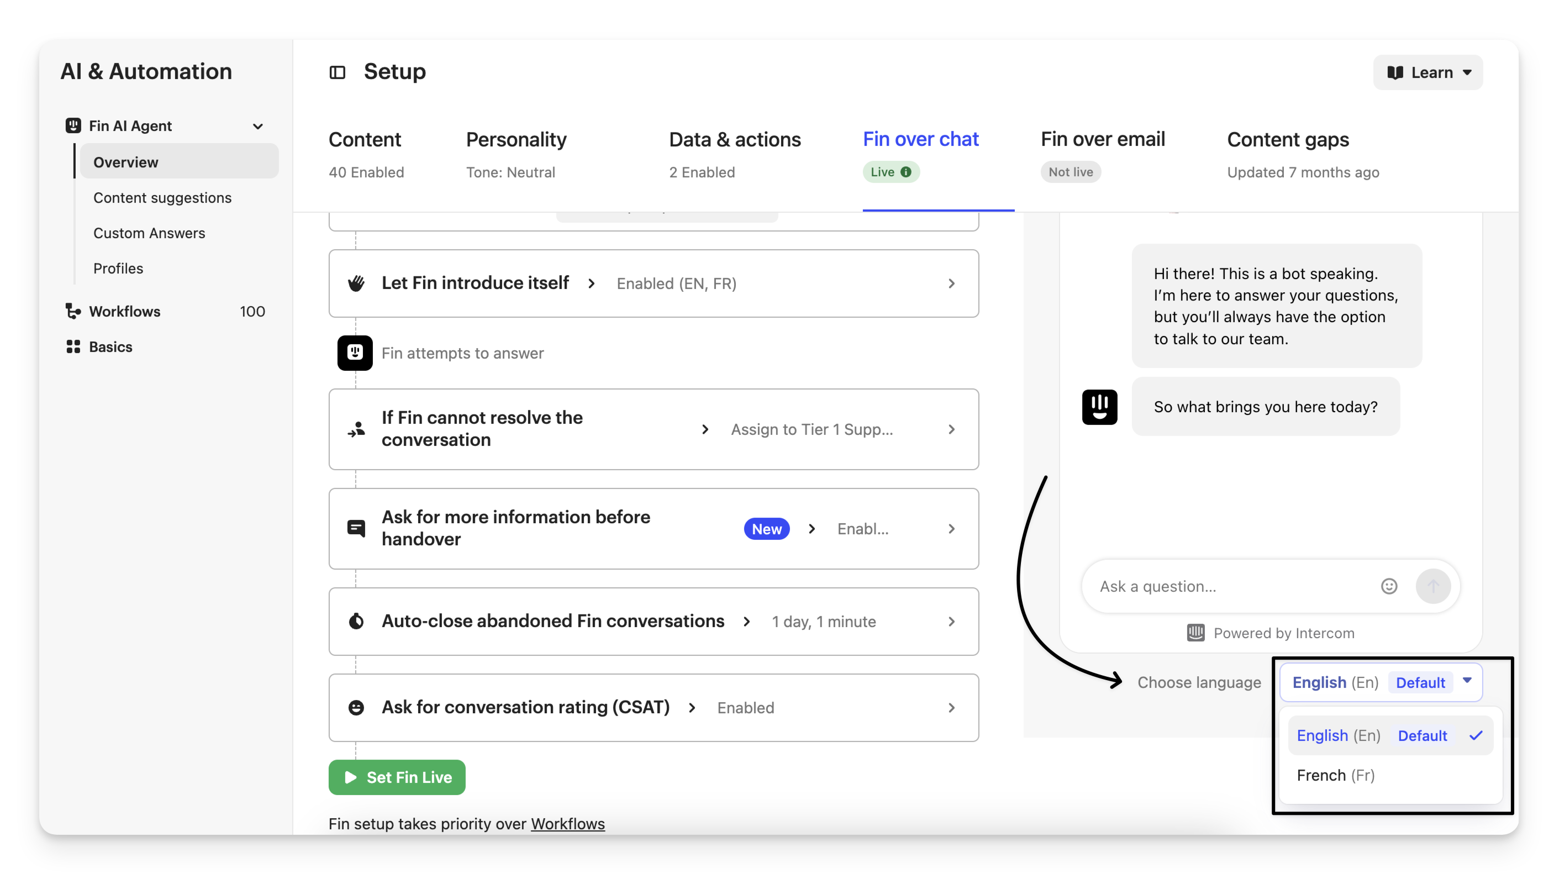1559x874 pixels.
Task: Open Custom Answers in the sidebar
Action: 149,233
